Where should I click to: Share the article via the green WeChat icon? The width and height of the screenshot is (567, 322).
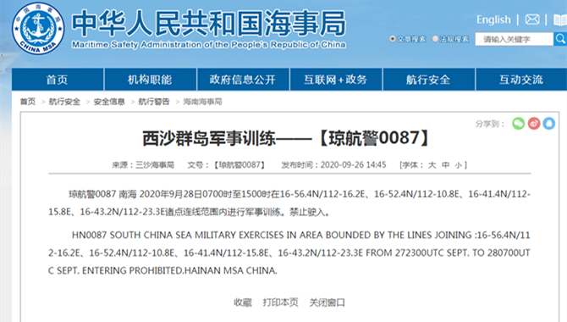point(518,124)
